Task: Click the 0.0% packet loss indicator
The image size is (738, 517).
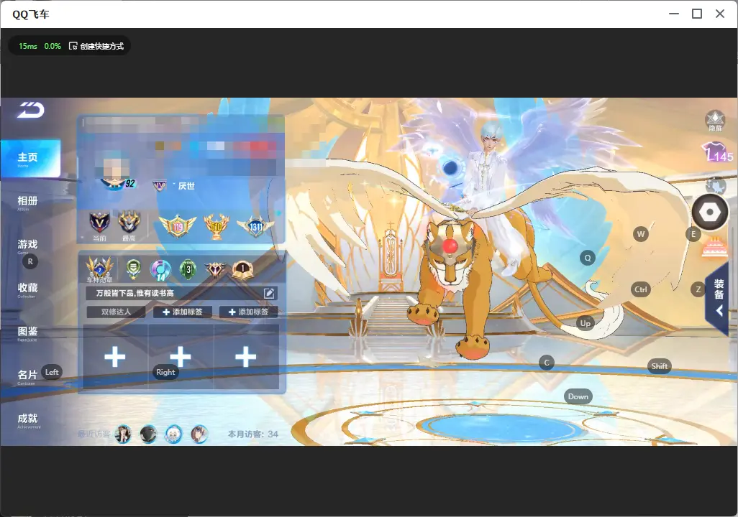Action: (53, 46)
